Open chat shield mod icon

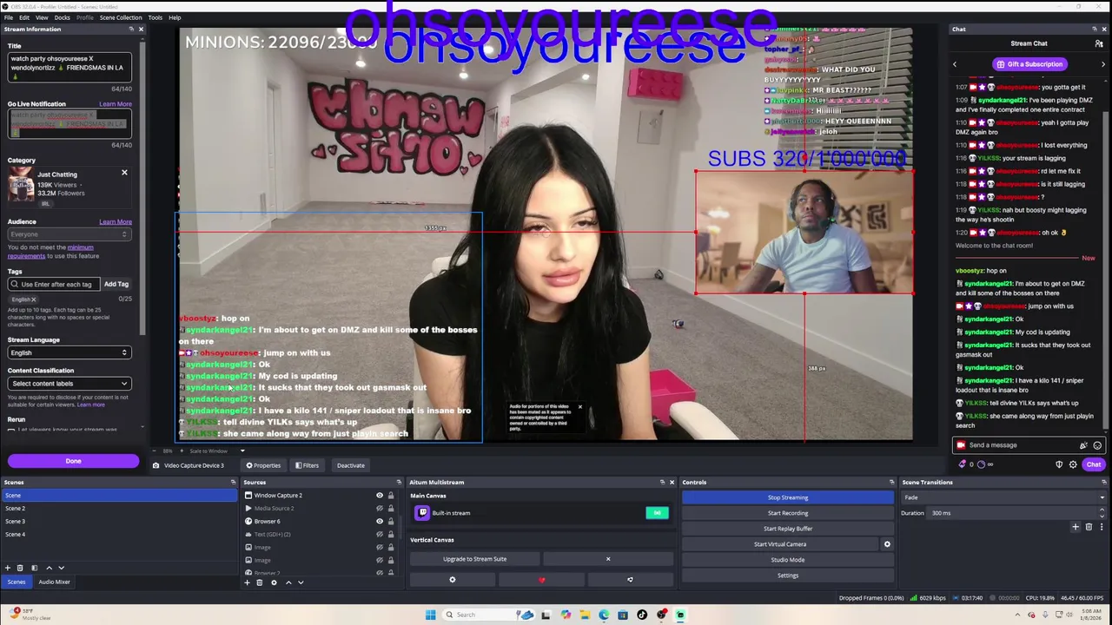click(1059, 464)
